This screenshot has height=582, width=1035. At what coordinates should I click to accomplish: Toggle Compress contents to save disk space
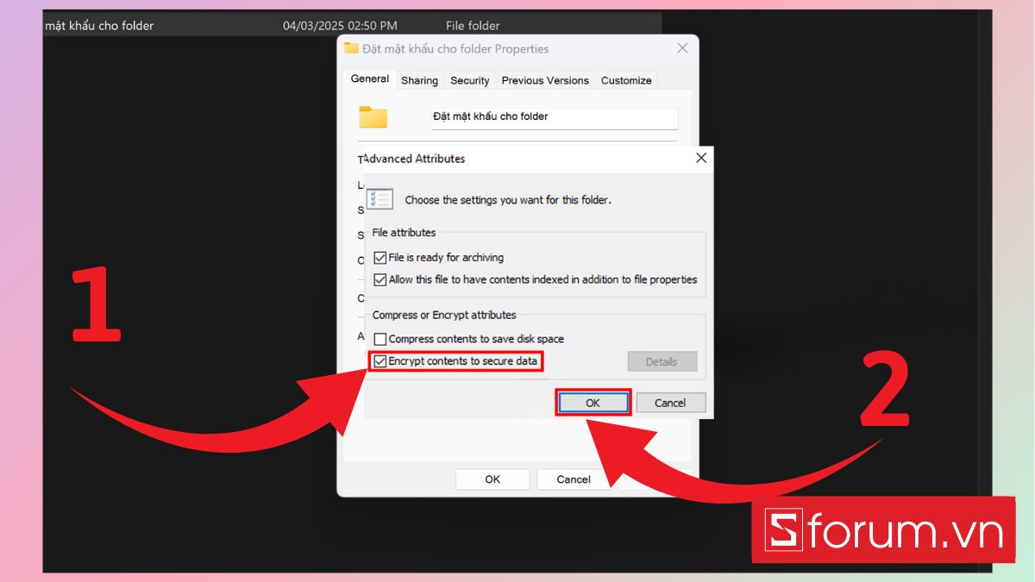click(379, 340)
